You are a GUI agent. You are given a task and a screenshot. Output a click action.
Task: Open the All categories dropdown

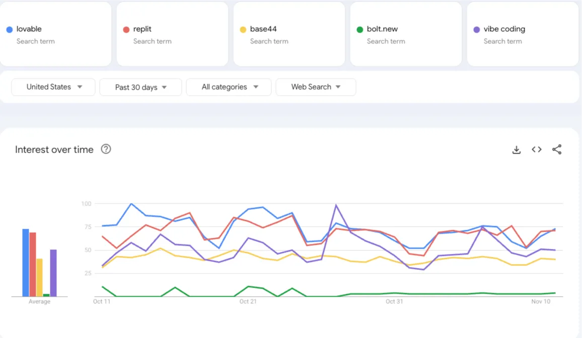(x=229, y=87)
